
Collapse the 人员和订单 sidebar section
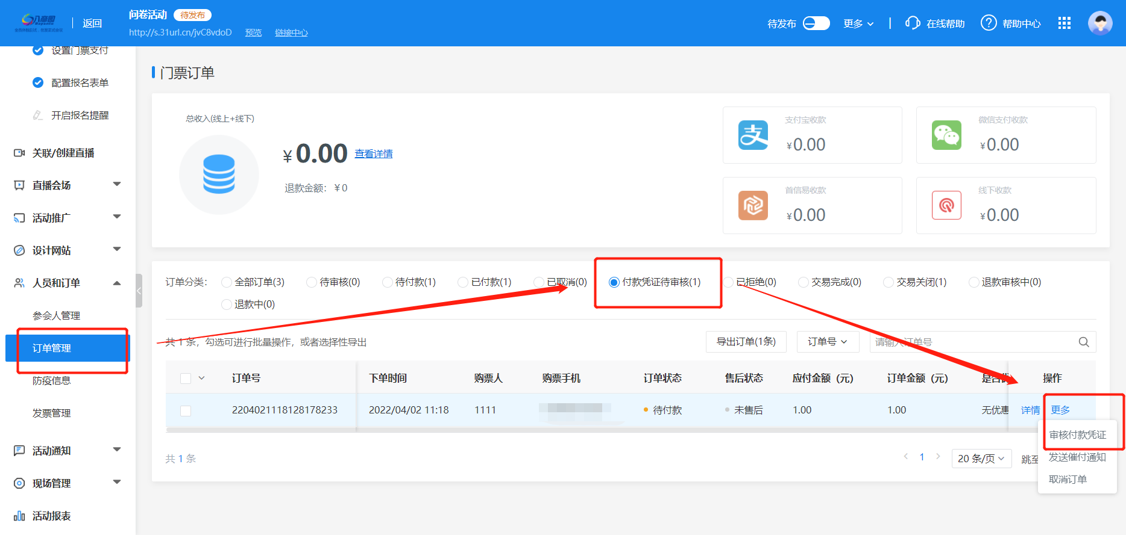tap(117, 283)
